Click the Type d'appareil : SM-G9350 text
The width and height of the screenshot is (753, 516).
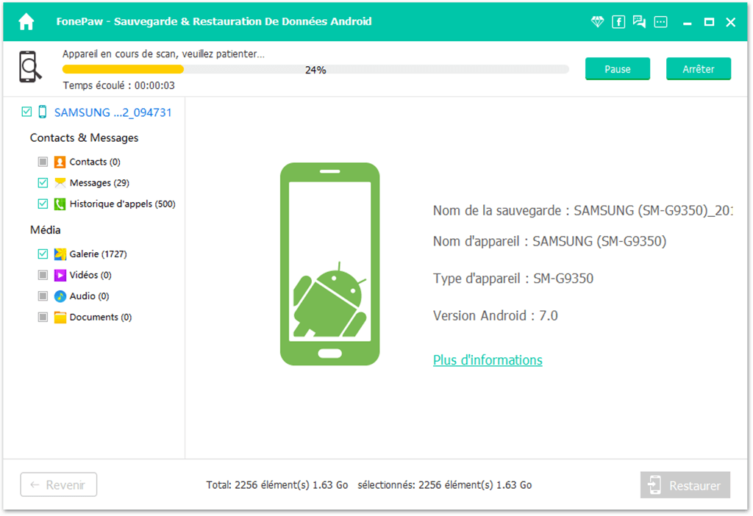pos(513,279)
